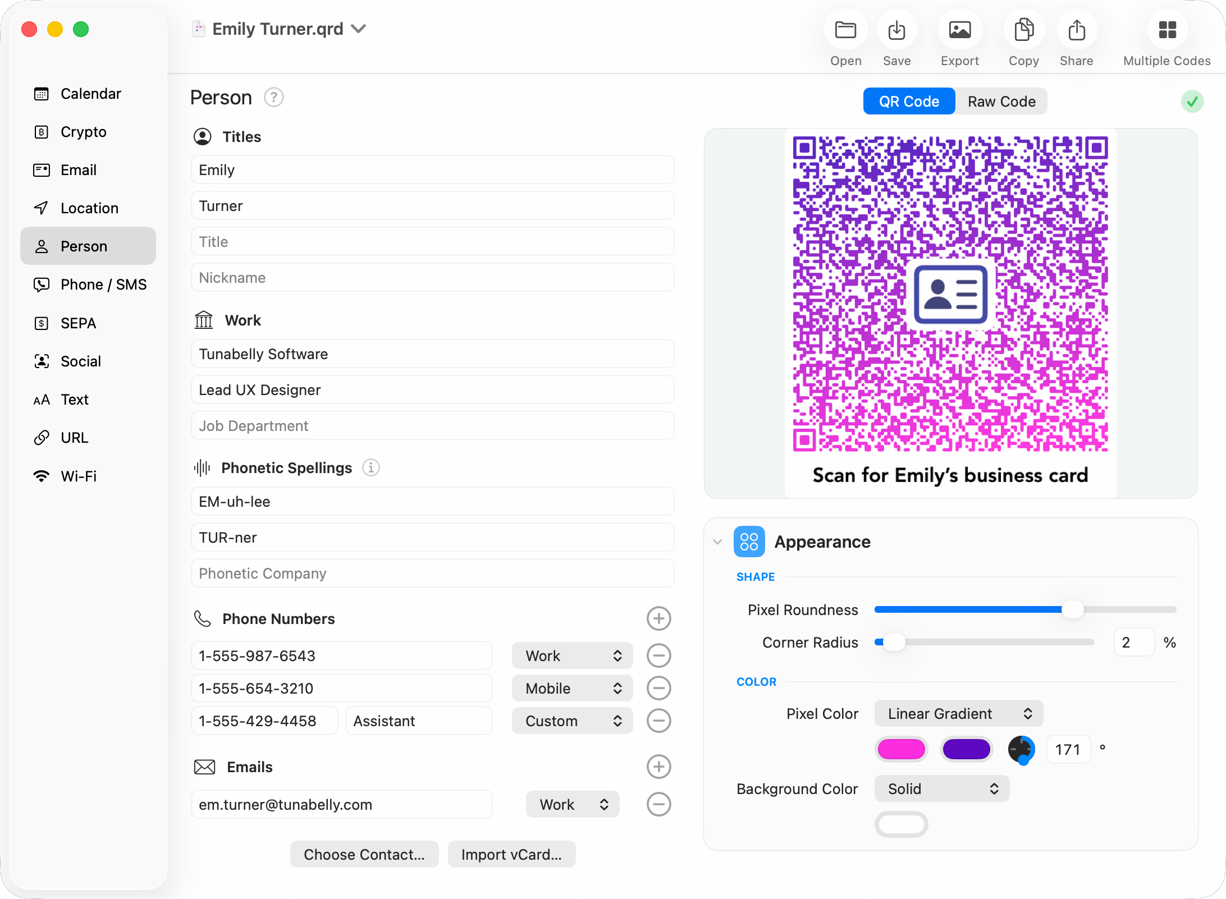Export the QR code as an image

pos(960,30)
